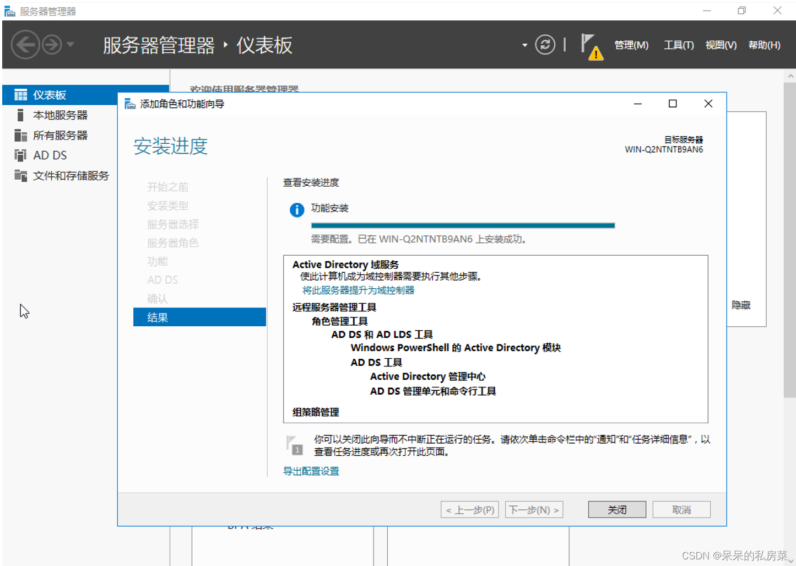Click 组策略管理 in results list
The width and height of the screenshot is (796, 566).
pyautogui.click(x=316, y=412)
